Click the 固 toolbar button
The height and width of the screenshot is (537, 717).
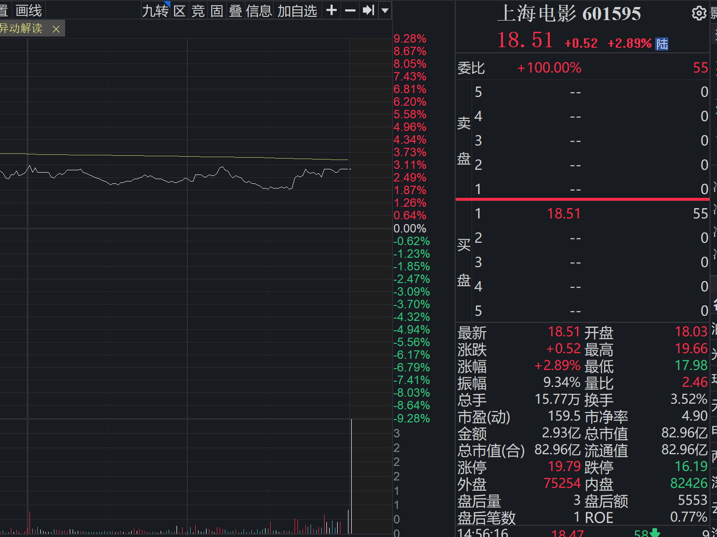coord(216,10)
